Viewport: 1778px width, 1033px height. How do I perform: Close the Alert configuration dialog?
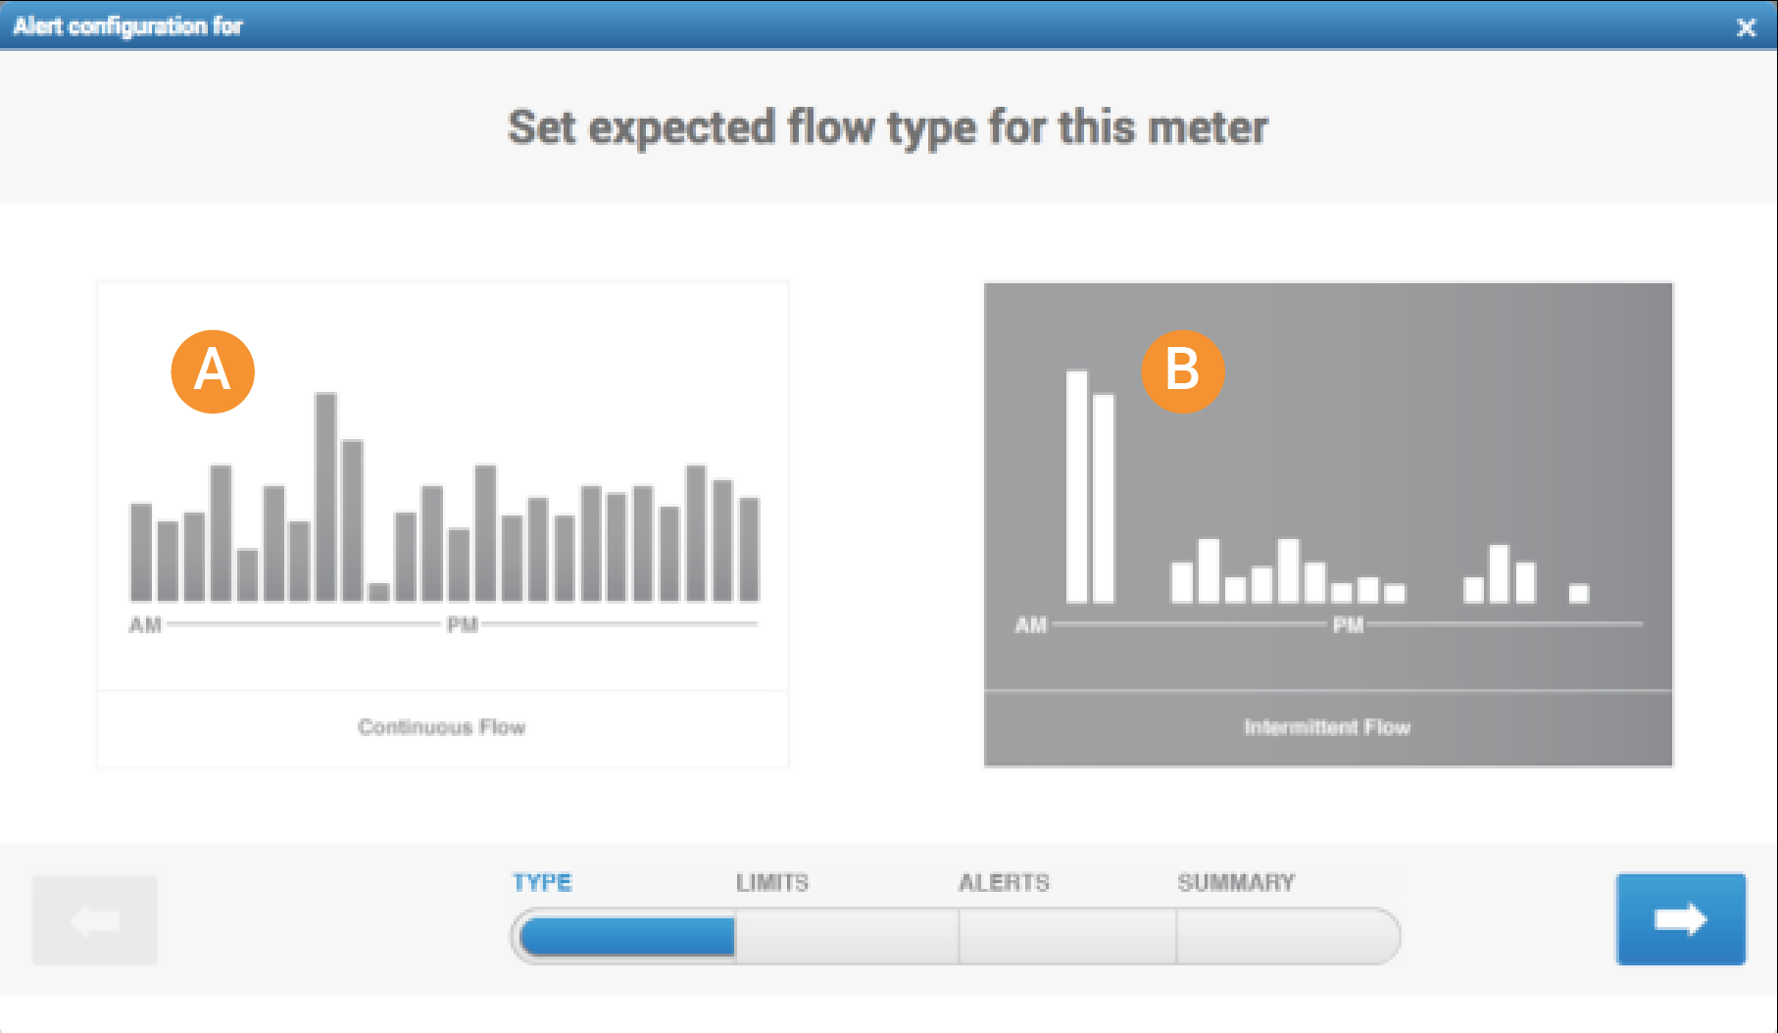tap(1746, 27)
